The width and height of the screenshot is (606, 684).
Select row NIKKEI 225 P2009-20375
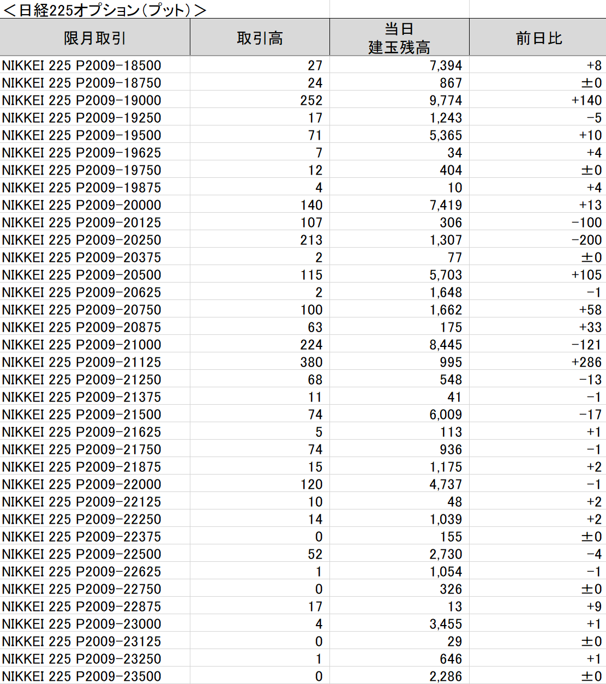(303, 257)
